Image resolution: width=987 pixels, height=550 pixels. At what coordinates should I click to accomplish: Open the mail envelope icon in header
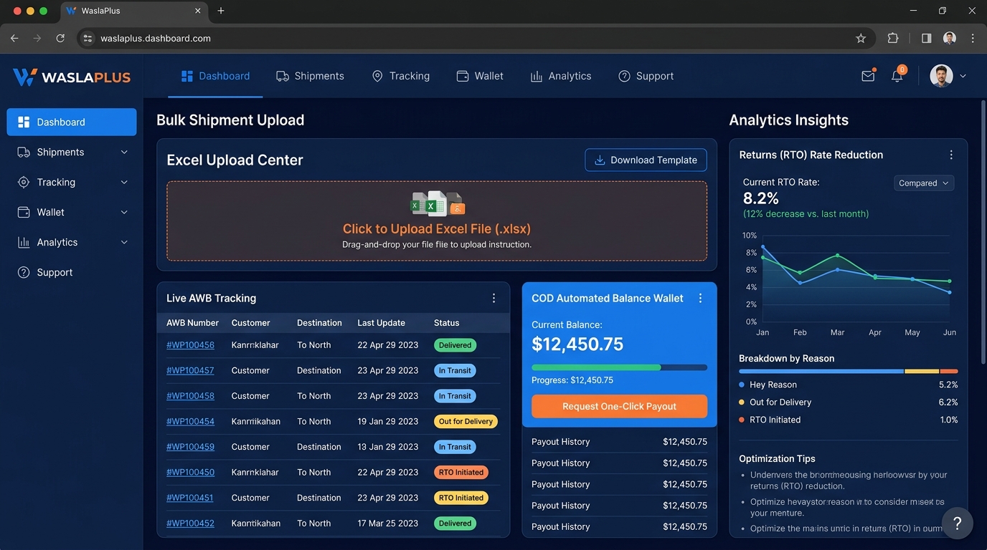pyautogui.click(x=868, y=76)
